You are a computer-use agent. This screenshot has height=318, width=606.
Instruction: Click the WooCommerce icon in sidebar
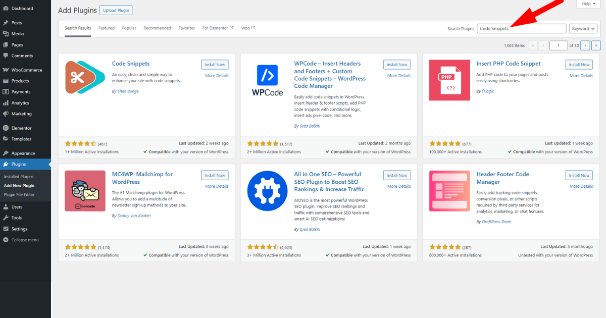pyautogui.click(x=6, y=70)
